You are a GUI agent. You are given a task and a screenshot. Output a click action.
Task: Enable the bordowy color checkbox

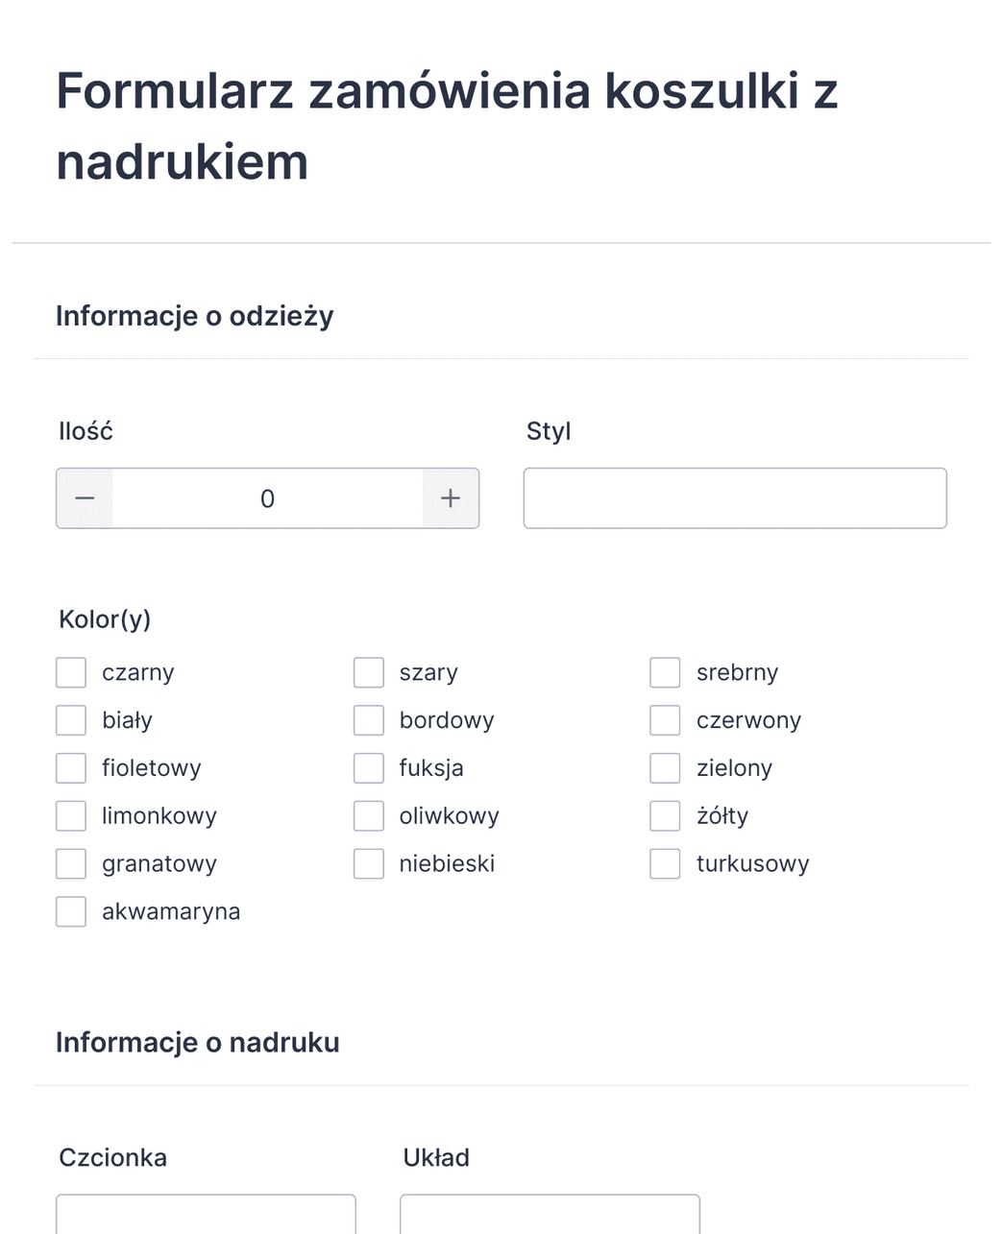(x=368, y=719)
